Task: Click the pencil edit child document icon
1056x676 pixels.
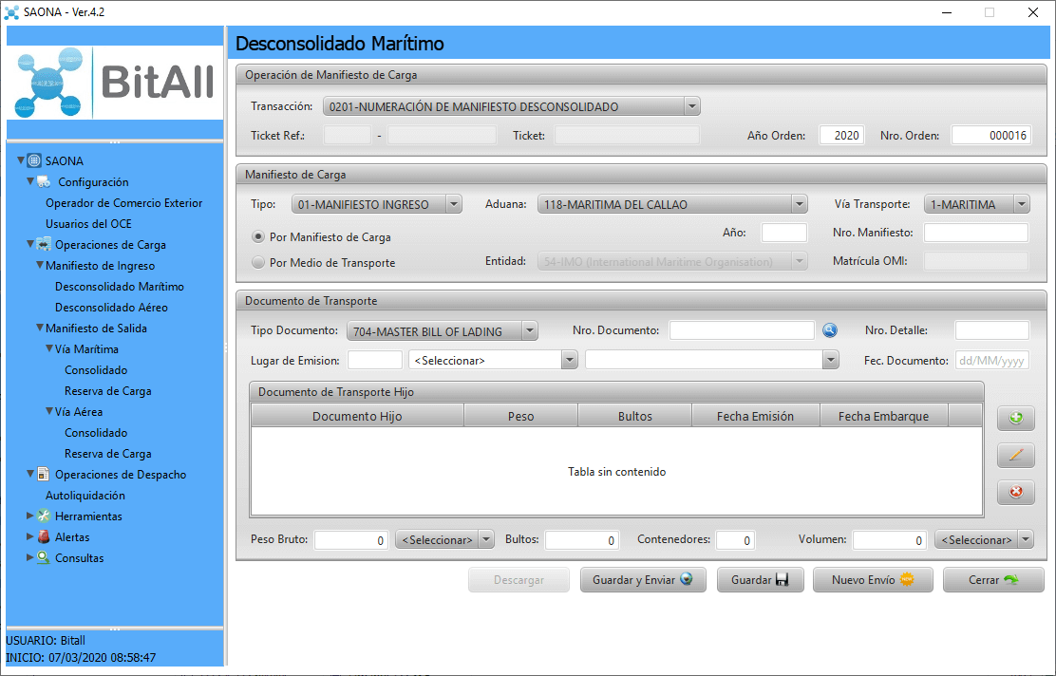Action: [x=1015, y=455]
